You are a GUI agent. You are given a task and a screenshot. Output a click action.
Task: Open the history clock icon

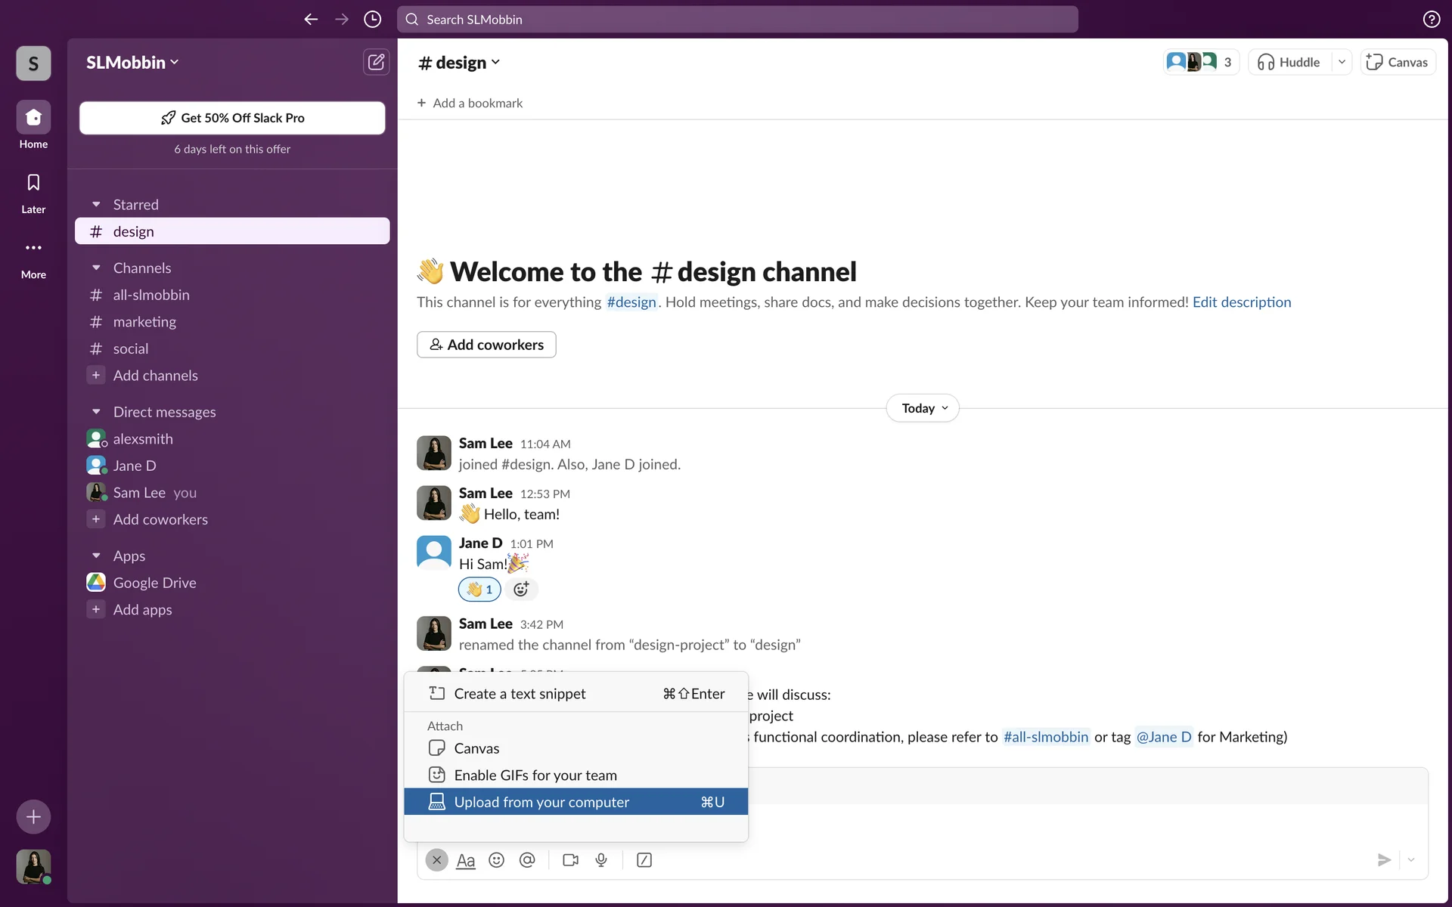[372, 20]
